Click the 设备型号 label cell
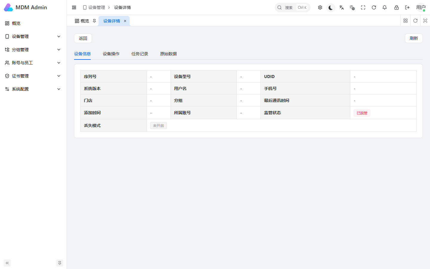 (x=204, y=77)
